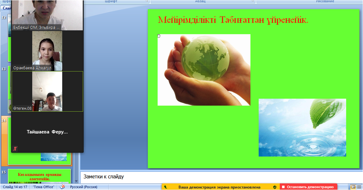This screenshot has width=363, height=190.
Task: Select the Өтеген.08 participant video tile
Action: coord(47,92)
